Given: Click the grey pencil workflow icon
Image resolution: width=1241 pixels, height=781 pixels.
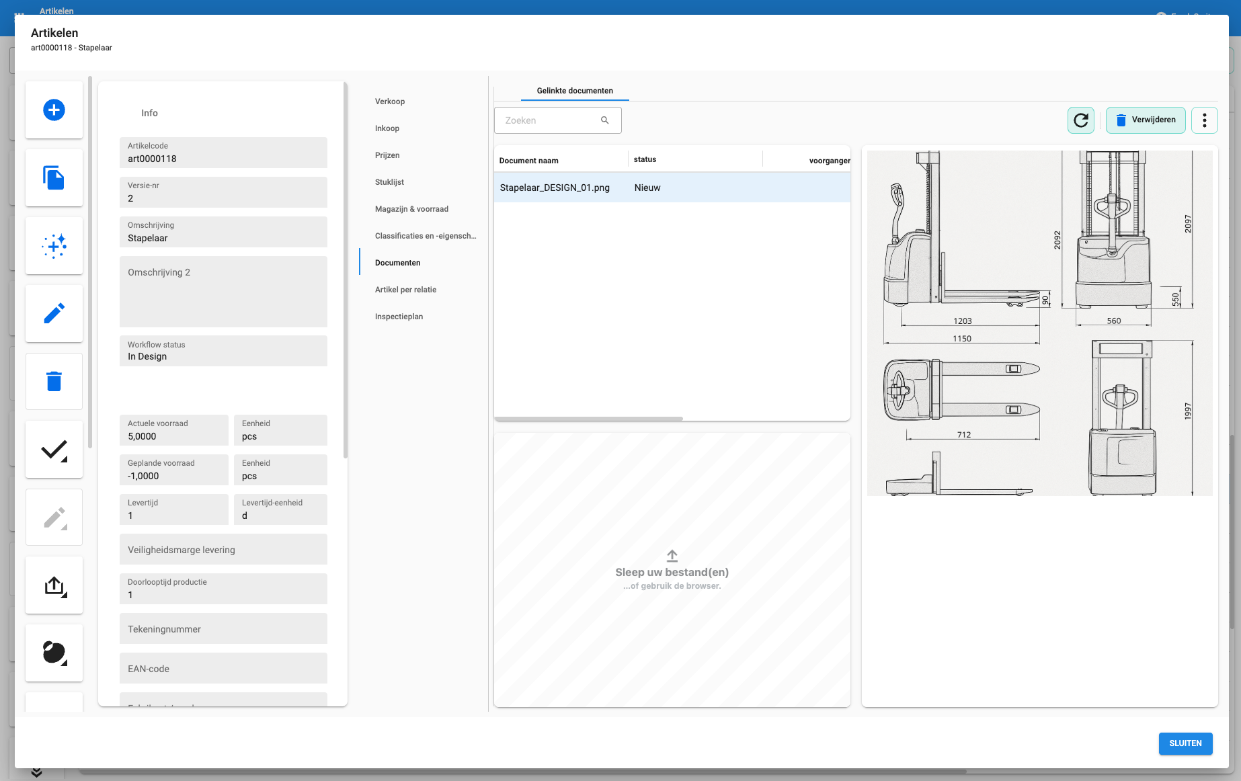Looking at the screenshot, I should click(x=54, y=518).
